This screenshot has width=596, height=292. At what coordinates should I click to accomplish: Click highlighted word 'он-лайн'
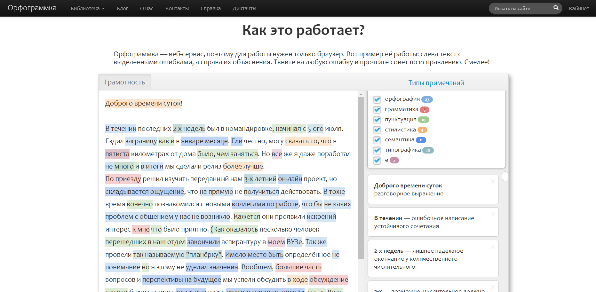click(x=290, y=179)
